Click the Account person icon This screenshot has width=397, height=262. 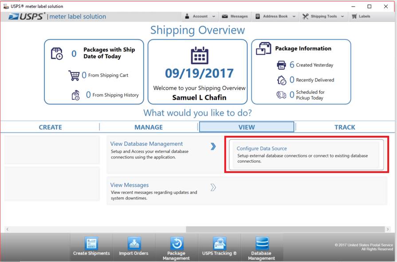(x=187, y=16)
